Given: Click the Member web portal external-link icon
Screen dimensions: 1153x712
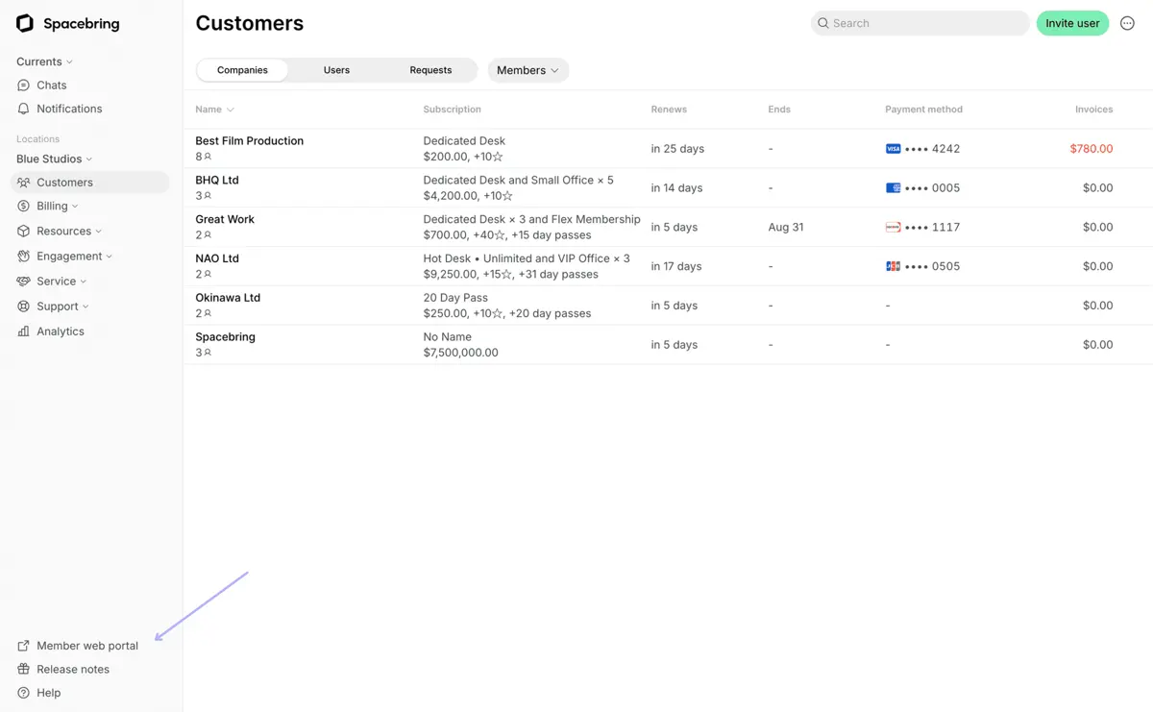Looking at the screenshot, I should click(x=24, y=646).
